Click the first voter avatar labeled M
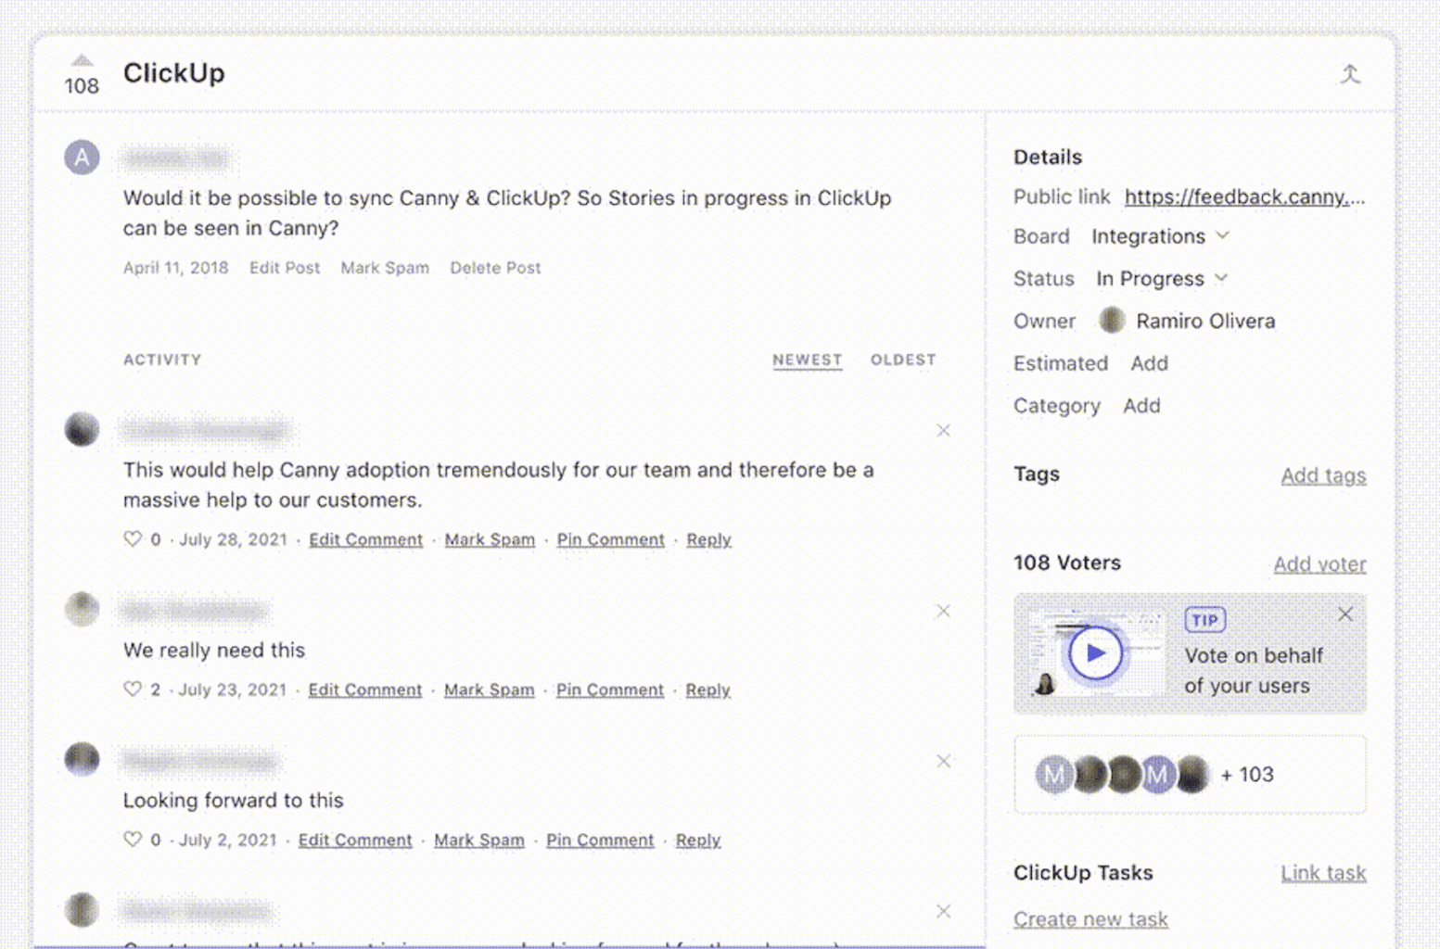This screenshot has width=1440, height=949. 1054,775
